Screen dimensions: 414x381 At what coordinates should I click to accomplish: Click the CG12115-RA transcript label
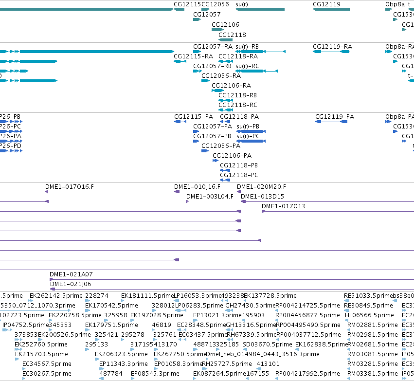(x=193, y=56)
